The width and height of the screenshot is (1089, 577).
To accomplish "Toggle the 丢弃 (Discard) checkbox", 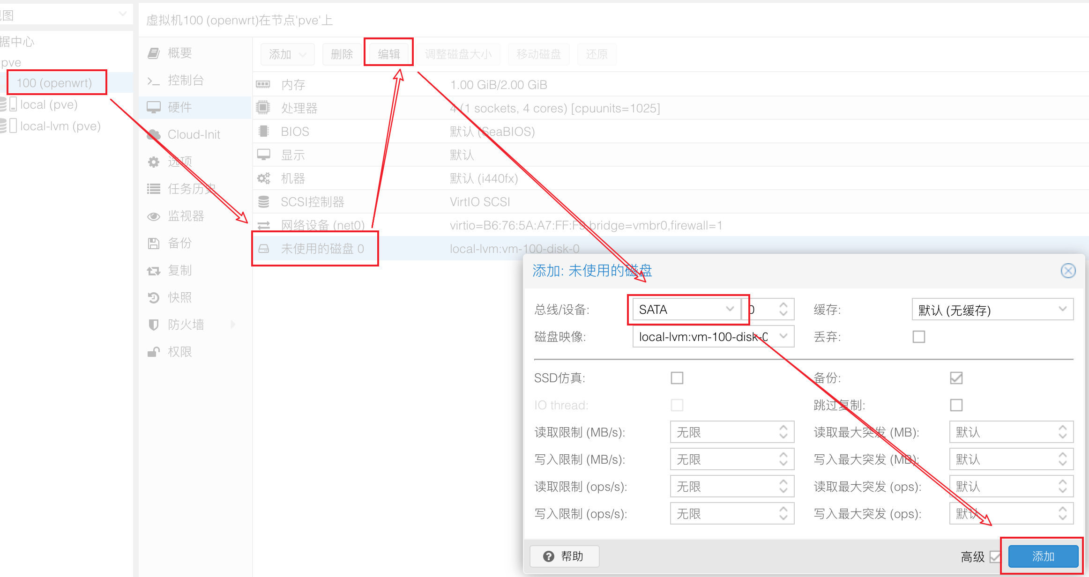I will [919, 337].
